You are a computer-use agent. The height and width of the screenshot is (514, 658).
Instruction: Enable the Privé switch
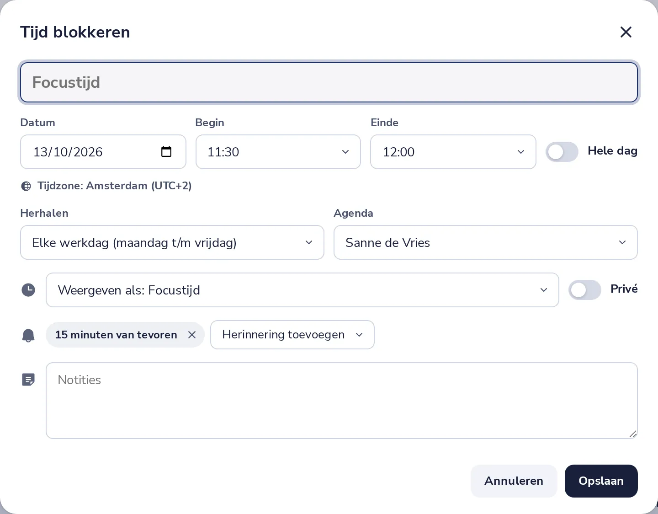[585, 290]
